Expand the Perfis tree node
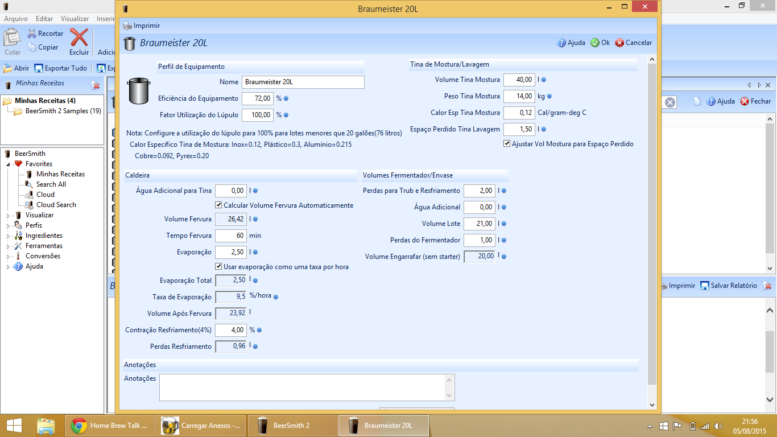This screenshot has width=777, height=437. 9,226
